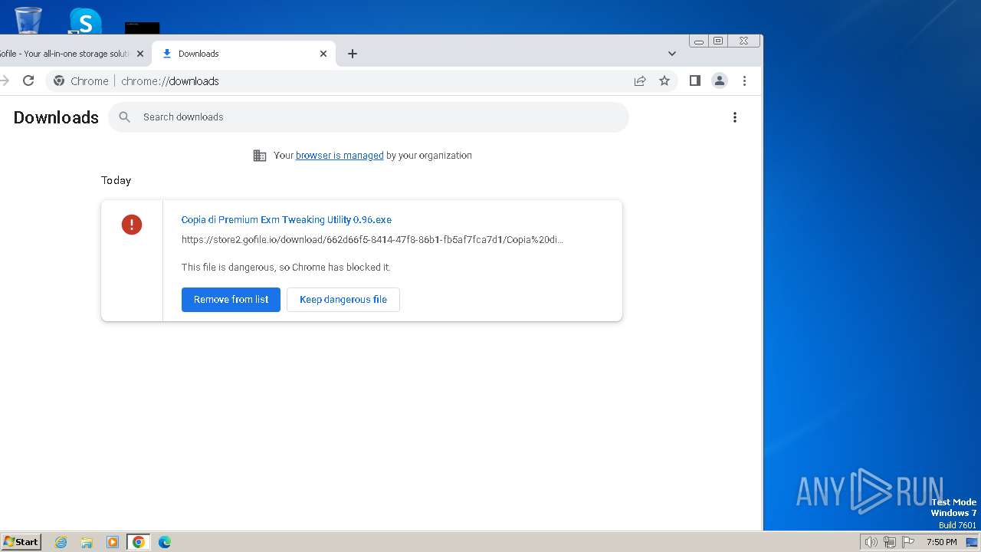The image size is (981, 552).
Task: Open the side panel icon
Action: (695, 80)
